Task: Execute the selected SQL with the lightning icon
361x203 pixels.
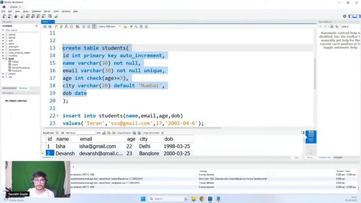Action: 56,27
